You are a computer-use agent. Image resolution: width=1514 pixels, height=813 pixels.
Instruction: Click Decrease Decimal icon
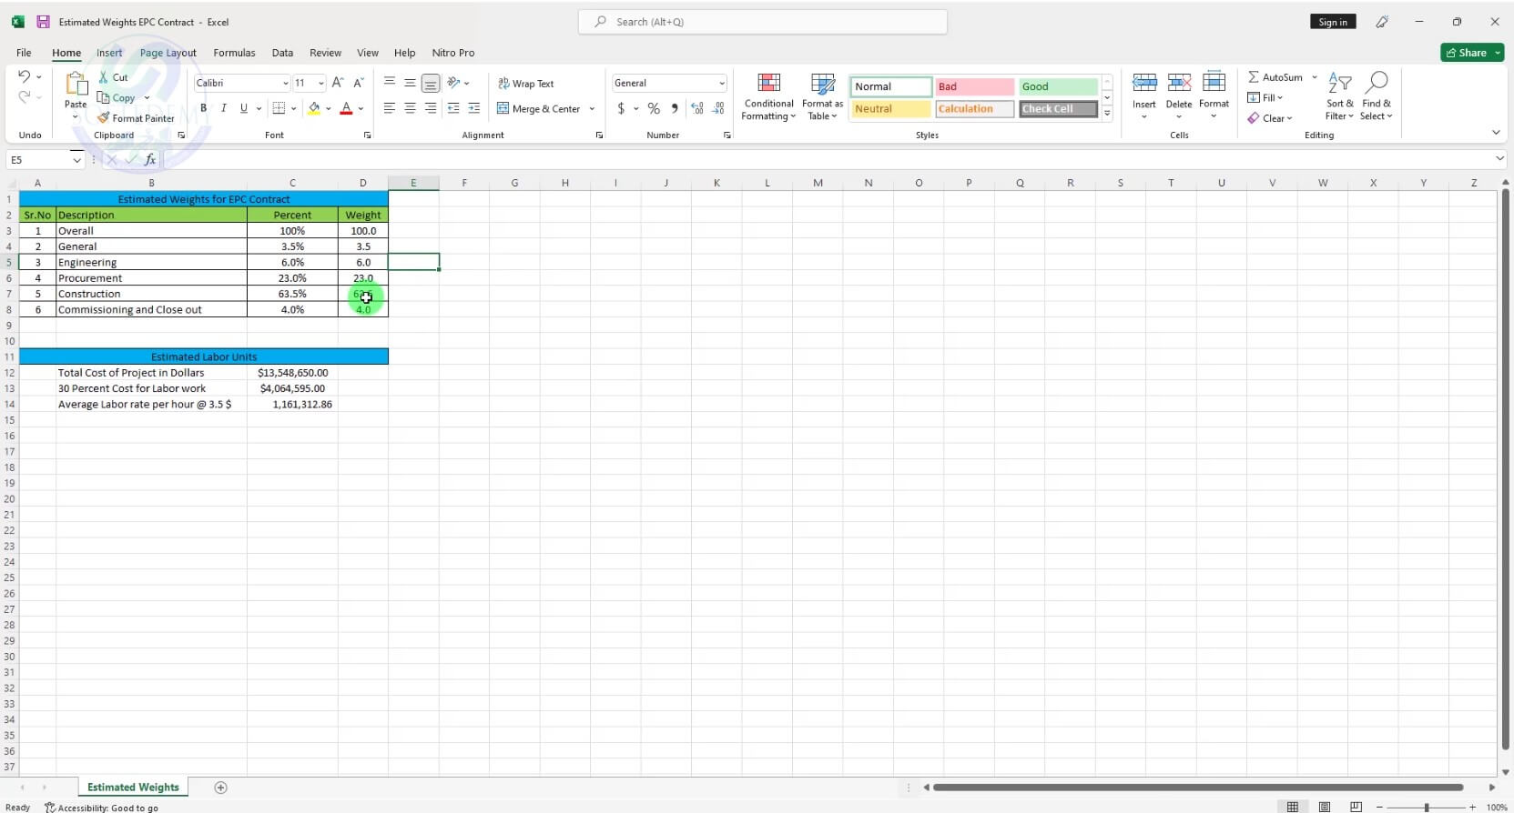pos(718,108)
